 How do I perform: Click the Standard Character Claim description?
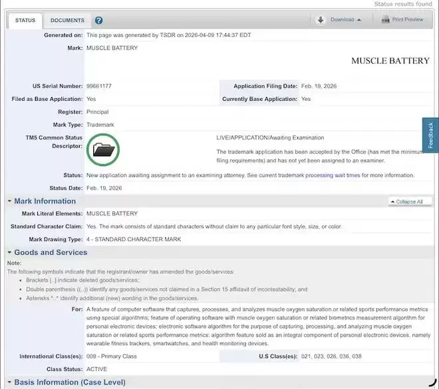214,226
